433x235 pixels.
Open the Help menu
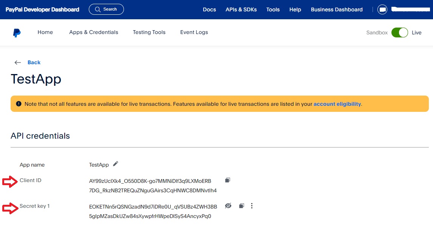(x=295, y=10)
